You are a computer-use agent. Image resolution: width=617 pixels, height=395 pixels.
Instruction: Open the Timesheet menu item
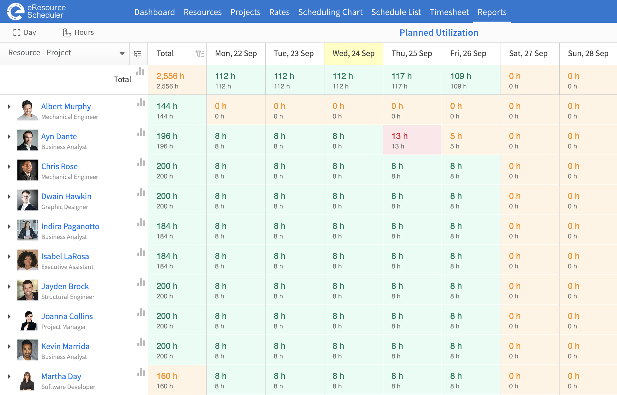pyautogui.click(x=449, y=12)
